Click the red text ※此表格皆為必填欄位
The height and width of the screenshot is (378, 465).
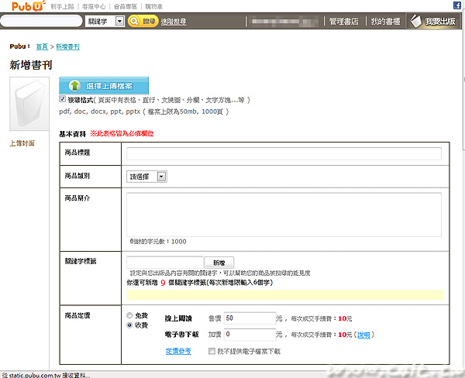pyautogui.click(x=122, y=133)
